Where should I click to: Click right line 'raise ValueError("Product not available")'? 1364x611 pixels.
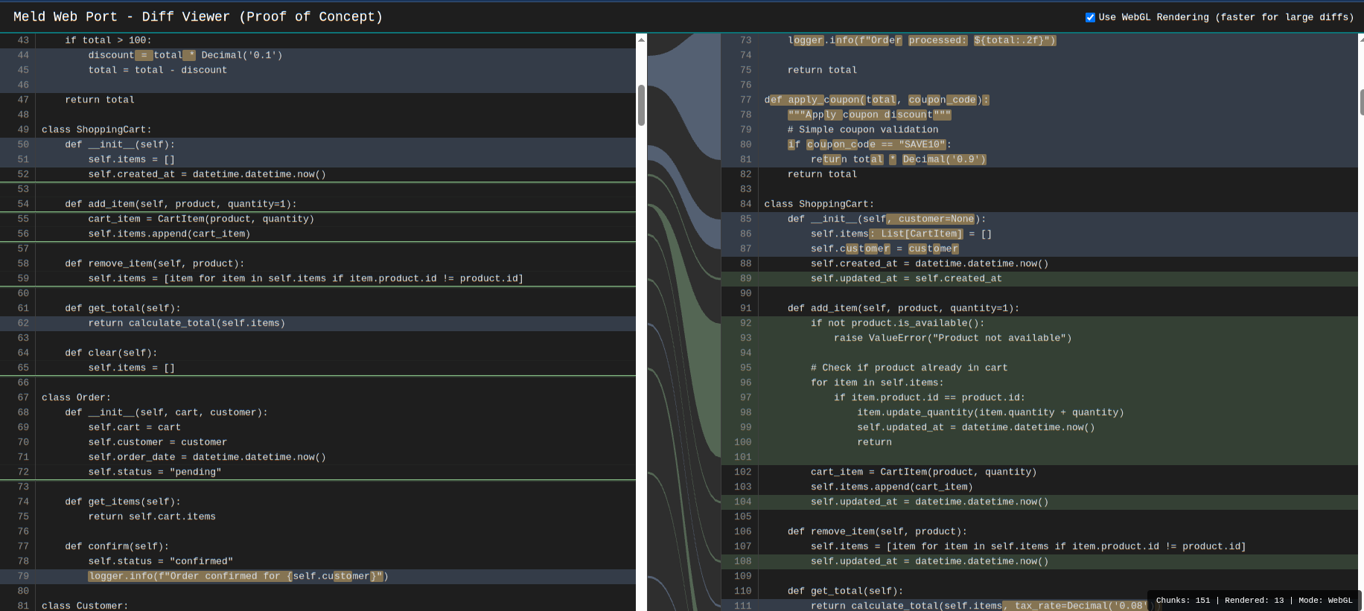[x=953, y=338]
